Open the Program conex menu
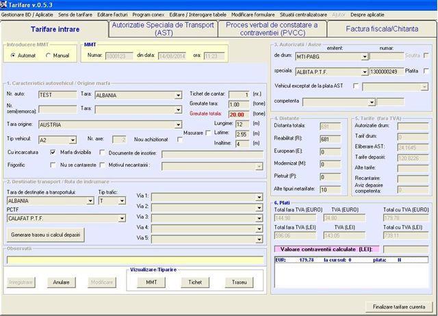 click(x=149, y=15)
